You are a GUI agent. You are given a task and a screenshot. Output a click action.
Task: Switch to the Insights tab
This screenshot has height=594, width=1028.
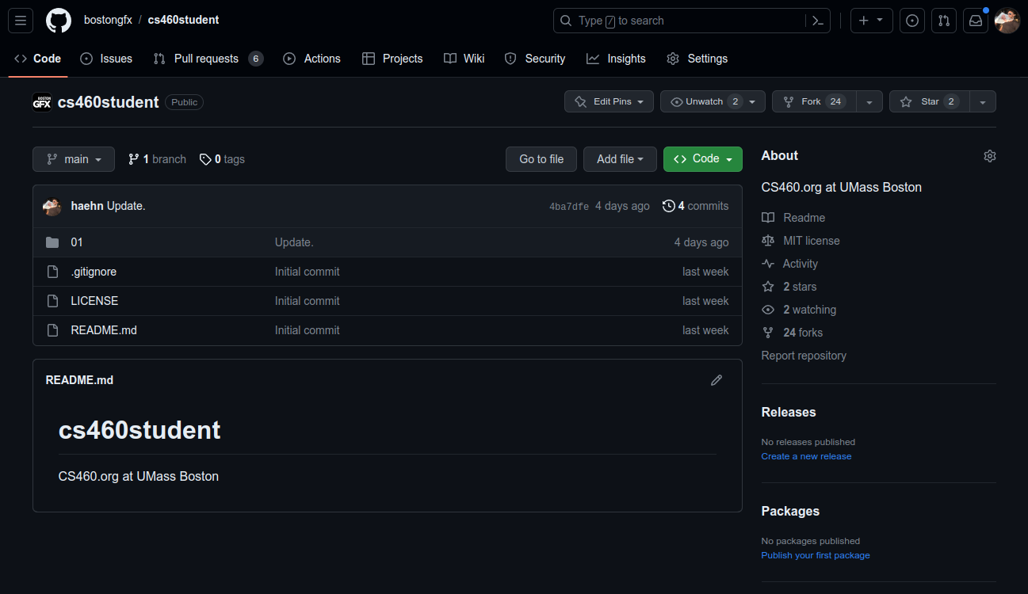(x=616, y=59)
